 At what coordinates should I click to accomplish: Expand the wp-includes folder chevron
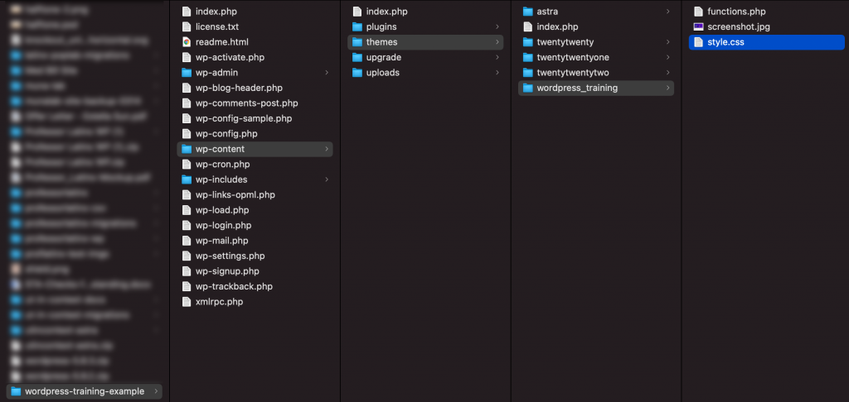(x=327, y=179)
